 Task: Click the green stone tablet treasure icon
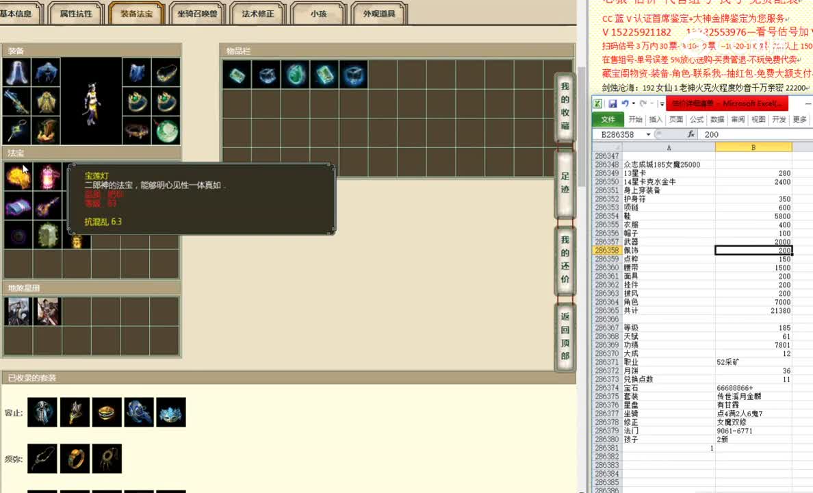pyautogui.click(x=47, y=236)
